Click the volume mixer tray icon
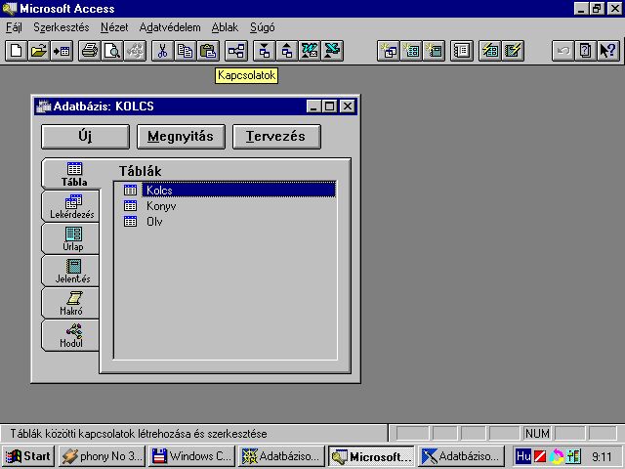 573,456
